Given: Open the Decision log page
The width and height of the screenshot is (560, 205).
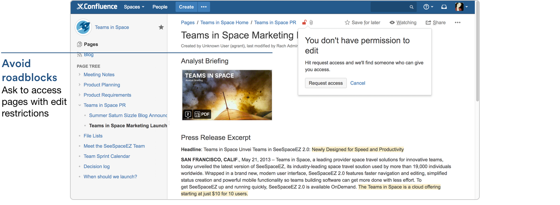Looking at the screenshot, I should 97,167.
